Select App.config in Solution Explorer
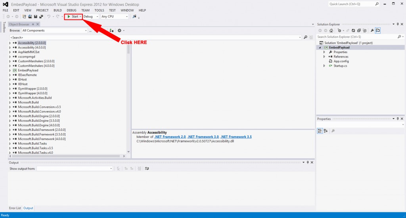Viewport: 406px width, 218px height. click(341, 61)
